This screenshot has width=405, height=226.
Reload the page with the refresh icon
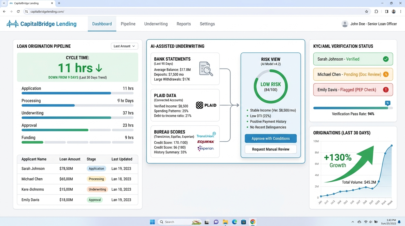click(18, 11)
